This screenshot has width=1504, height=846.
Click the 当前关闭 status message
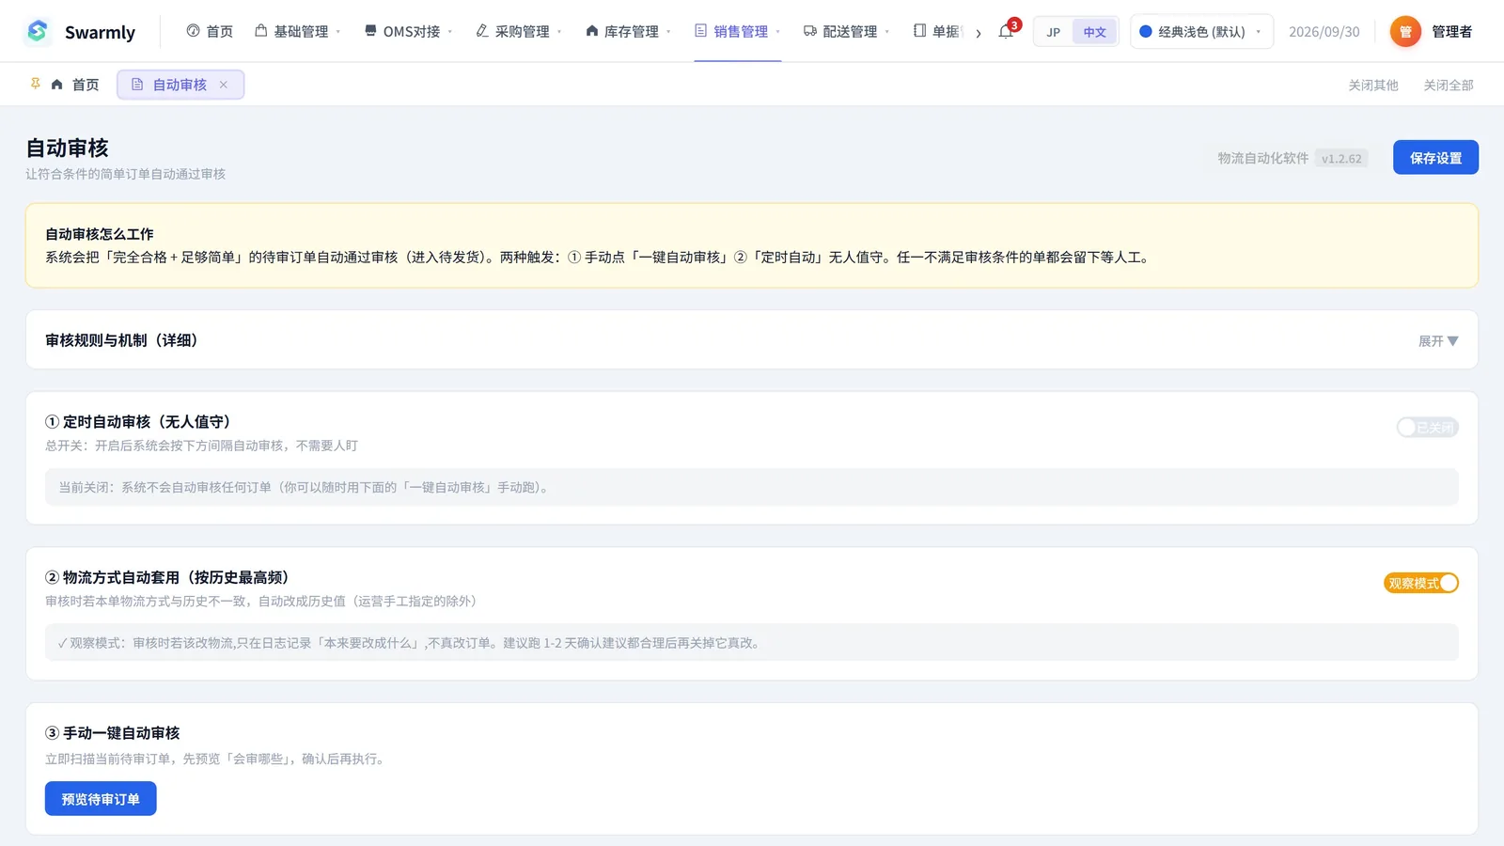752,488
